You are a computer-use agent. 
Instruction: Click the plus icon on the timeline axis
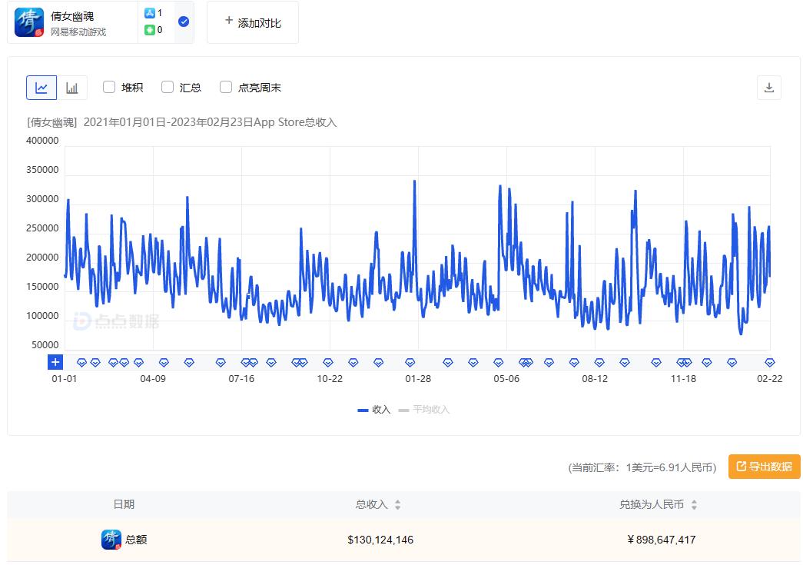pyautogui.click(x=55, y=362)
